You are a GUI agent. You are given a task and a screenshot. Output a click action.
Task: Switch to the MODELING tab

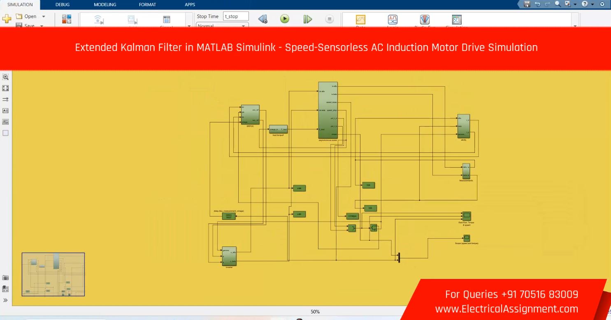coord(105,5)
